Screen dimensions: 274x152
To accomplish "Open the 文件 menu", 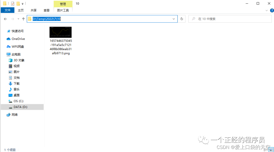I will coord(7,10).
